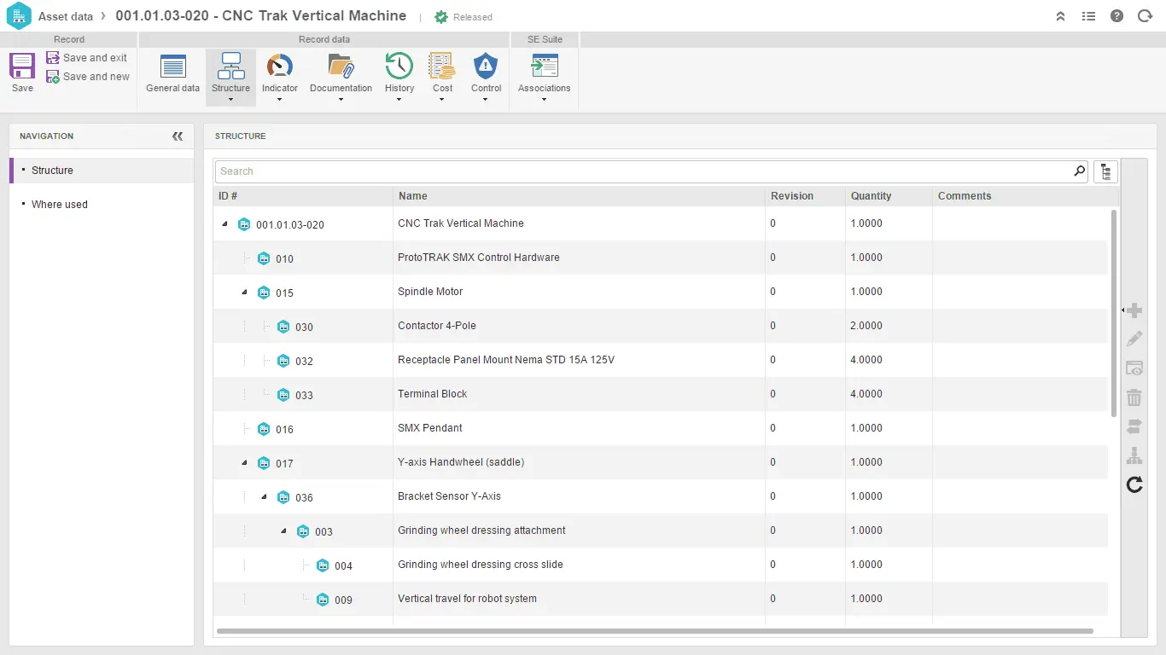Screen dimensions: 1166x655
Task: Click into the structure Search field
Action: (x=640, y=171)
